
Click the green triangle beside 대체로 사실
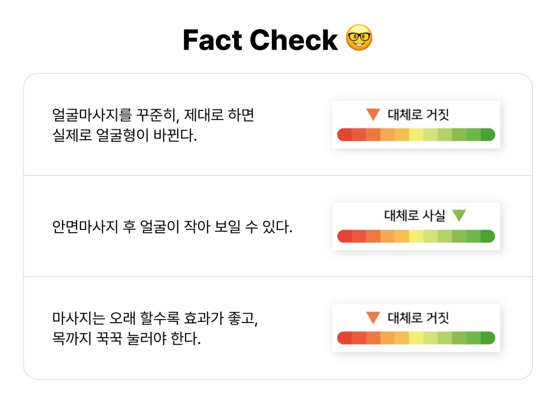coord(459,215)
